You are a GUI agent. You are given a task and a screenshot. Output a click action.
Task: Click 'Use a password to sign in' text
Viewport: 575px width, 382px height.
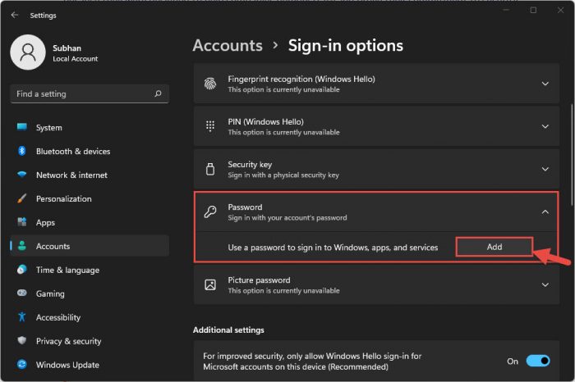point(333,248)
